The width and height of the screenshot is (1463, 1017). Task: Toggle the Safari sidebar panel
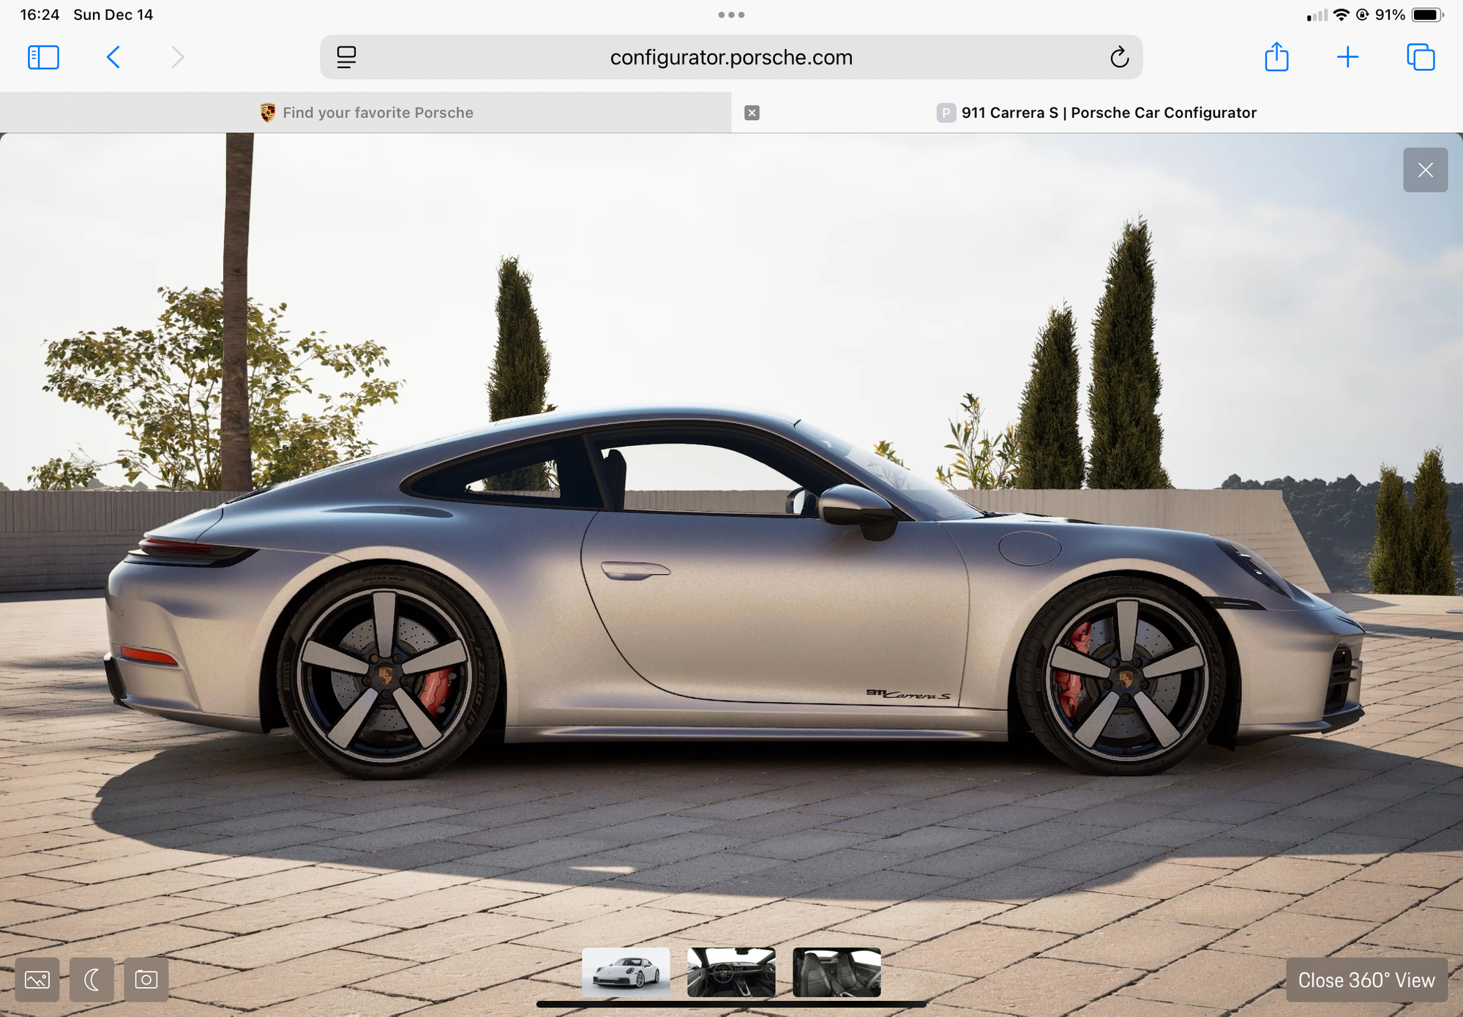(43, 57)
